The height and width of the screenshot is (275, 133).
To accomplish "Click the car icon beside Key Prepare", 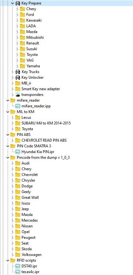I will click(18, 3).
